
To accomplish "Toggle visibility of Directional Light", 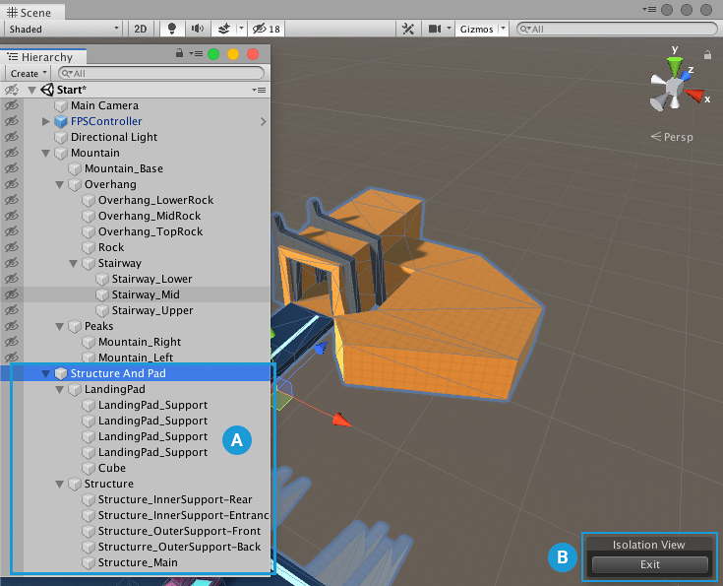I will [x=12, y=137].
